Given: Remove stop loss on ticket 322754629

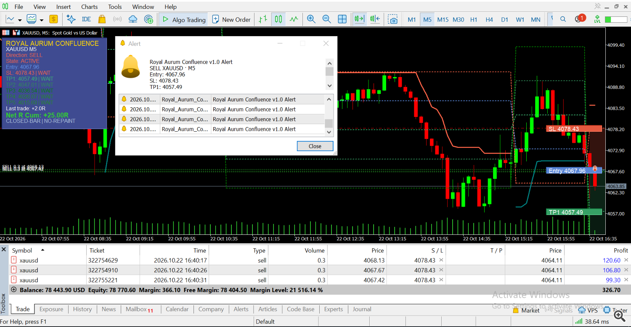Looking at the screenshot, I should pyautogui.click(x=441, y=260).
